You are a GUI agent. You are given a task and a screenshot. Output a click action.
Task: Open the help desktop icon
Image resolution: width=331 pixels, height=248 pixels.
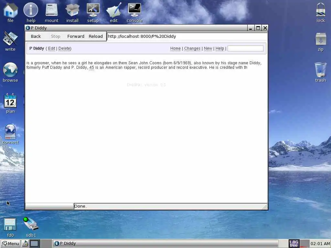click(x=31, y=12)
